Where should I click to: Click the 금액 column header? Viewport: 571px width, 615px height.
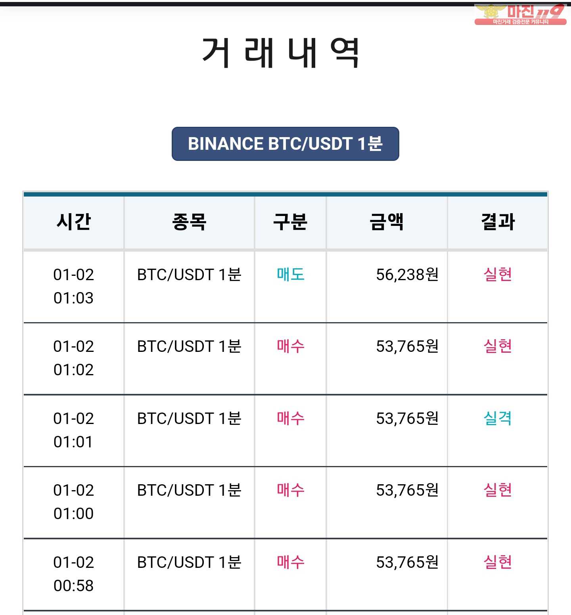387,222
